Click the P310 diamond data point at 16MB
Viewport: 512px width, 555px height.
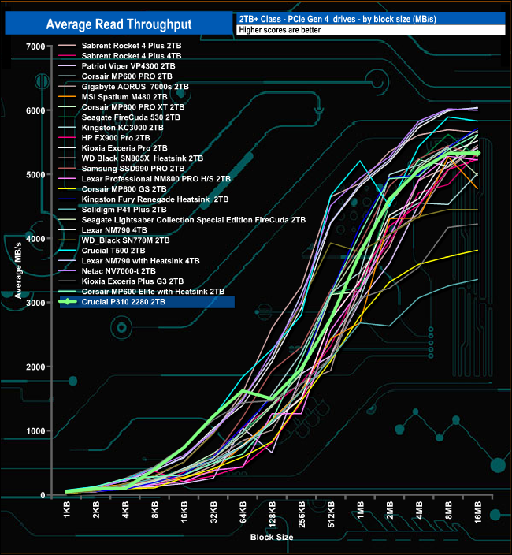pyautogui.click(x=477, y=153)
